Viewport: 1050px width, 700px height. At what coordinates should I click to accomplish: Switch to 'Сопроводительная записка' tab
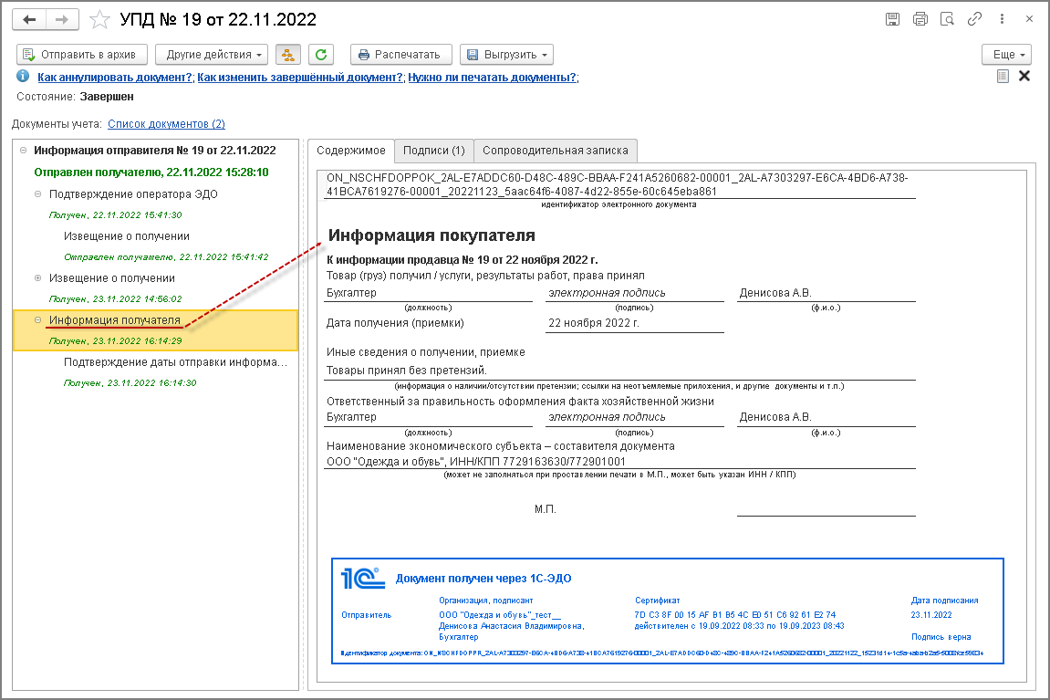[x=556, y=151]
